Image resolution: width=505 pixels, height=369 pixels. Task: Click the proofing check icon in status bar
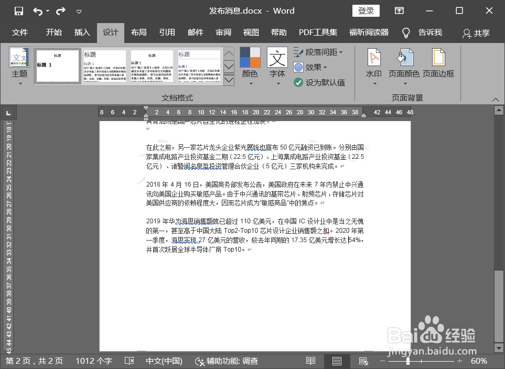(130, 361)
